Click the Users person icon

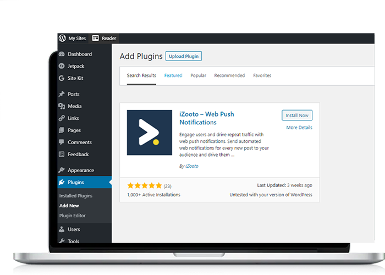(62, 229)
